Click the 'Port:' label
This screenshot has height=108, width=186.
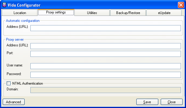(x=10, y=53)
